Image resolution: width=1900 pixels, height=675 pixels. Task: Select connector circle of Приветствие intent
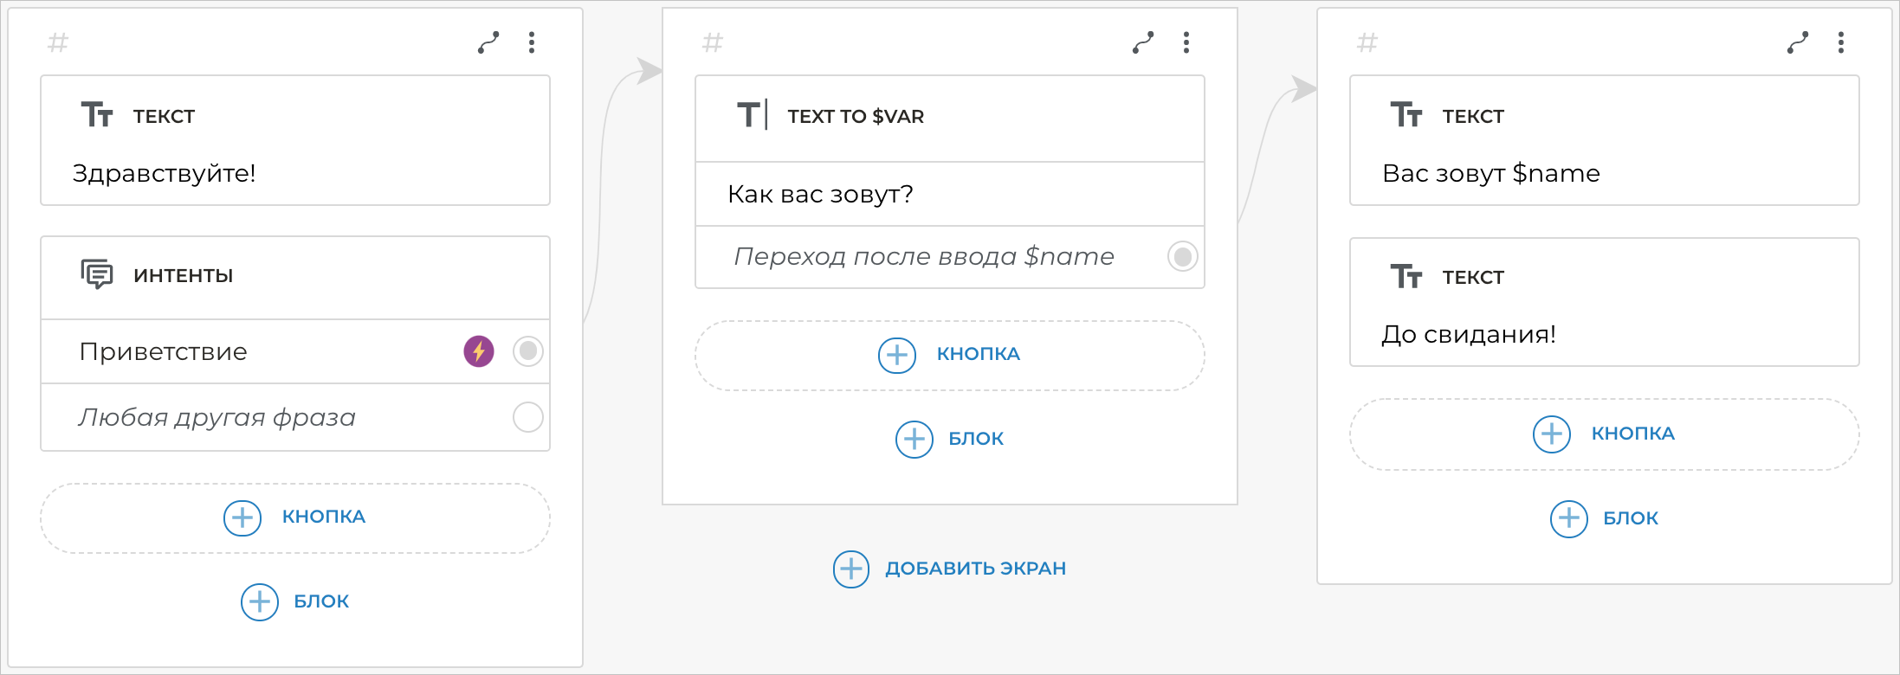(x=528, y=351)
